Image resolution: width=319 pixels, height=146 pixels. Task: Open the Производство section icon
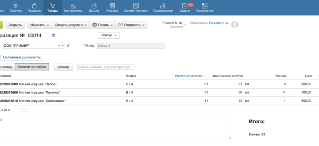coord(162,6)
